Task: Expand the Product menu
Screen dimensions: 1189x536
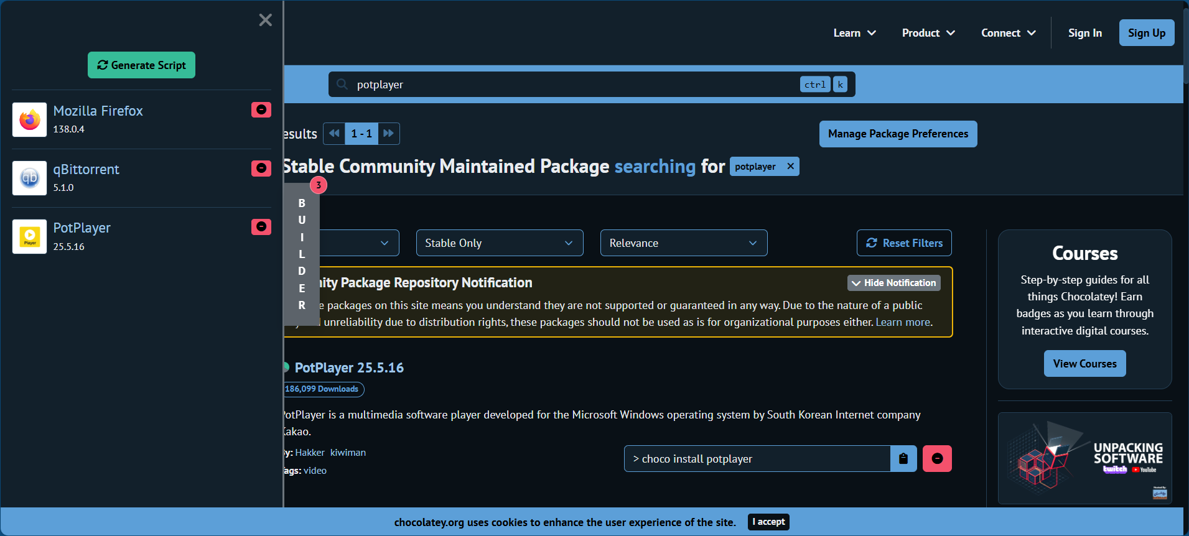Action: [928, 33]
